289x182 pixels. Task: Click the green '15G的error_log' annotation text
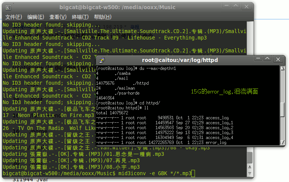point(224,91)
